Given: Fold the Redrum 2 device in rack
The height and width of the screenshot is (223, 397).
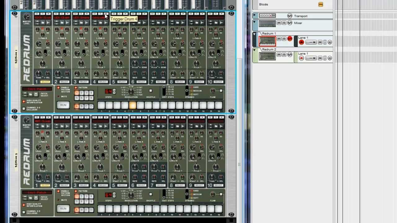Looking at the screenshot, I should pyautogui.click(x=16, y=120).
